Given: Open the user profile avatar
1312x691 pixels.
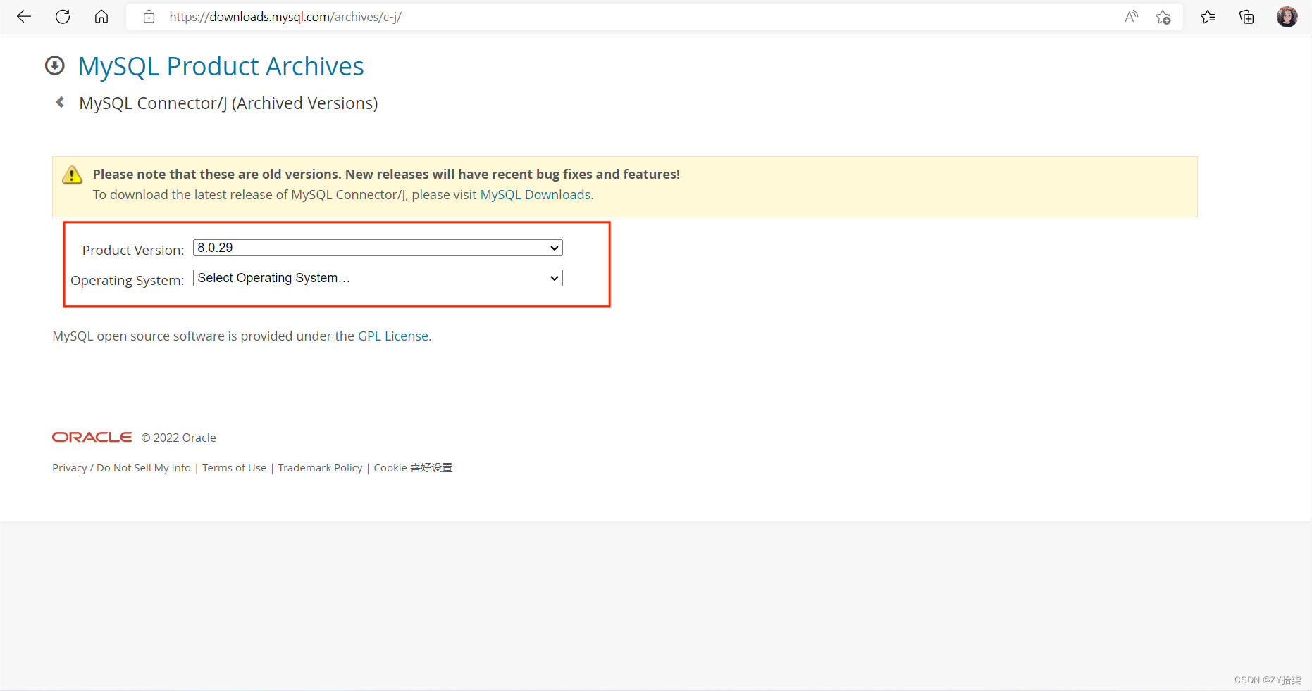Looking at the screenshot, I should [1287, 17].
